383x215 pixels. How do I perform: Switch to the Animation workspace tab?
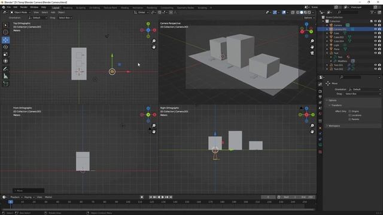click(138, 8)
